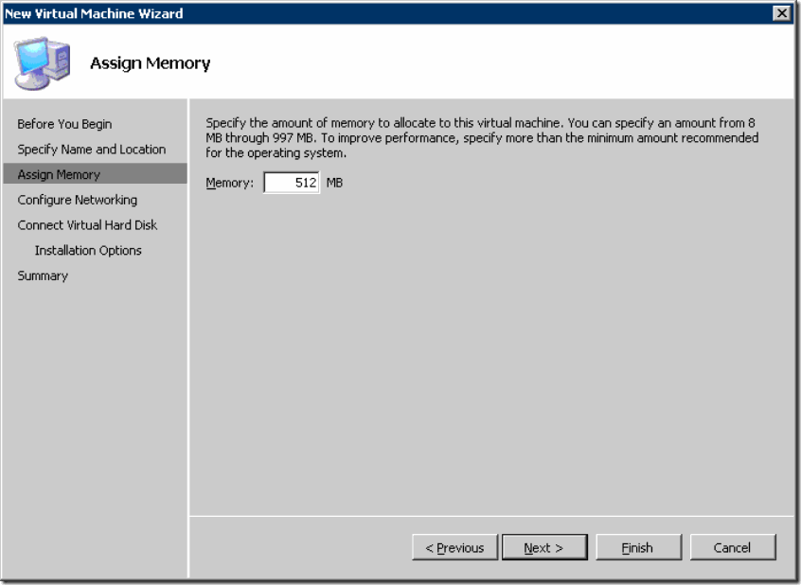Select the Assign Memory step in sidebar
This screenshot has height=585, width=801.
click(x=95, y=174)
